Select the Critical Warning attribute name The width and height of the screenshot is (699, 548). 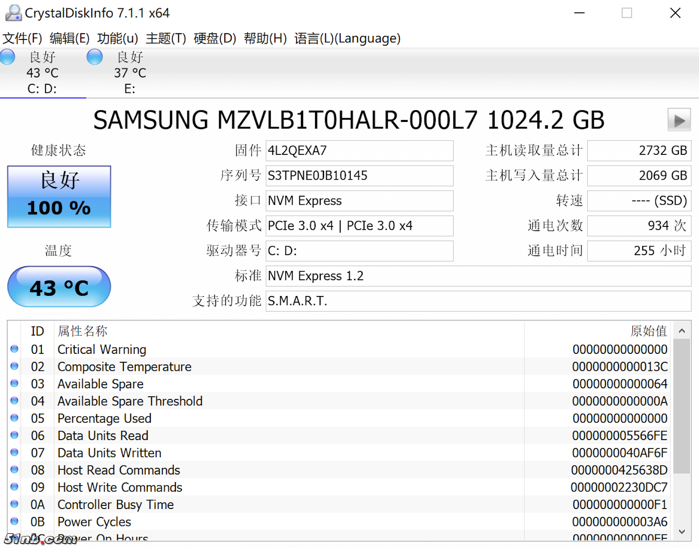pyautogui.click(x=102, y=349)
